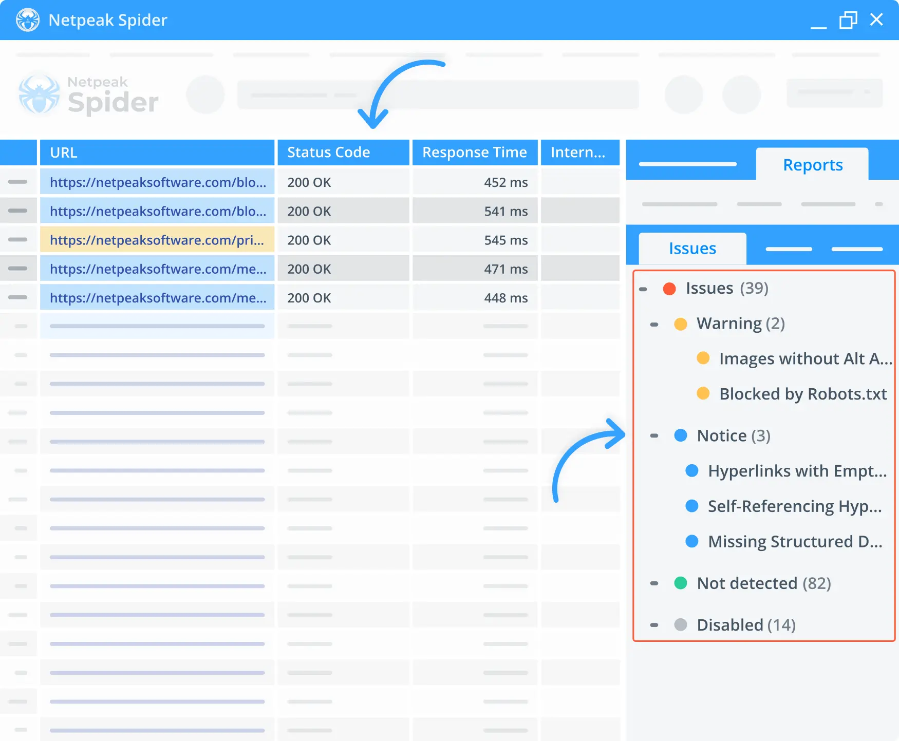Click red dot beside Issues (39)
The width and height of the screenshot is (899, 741).
click(x=669, y=289)
